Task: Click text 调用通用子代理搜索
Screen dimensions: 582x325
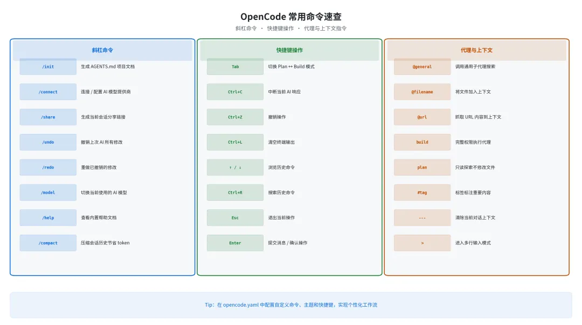Action: pyautogui.click(x=475, y=67)
